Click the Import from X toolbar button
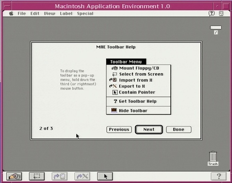Screen dimensions: 232x183 coord(59,176)
